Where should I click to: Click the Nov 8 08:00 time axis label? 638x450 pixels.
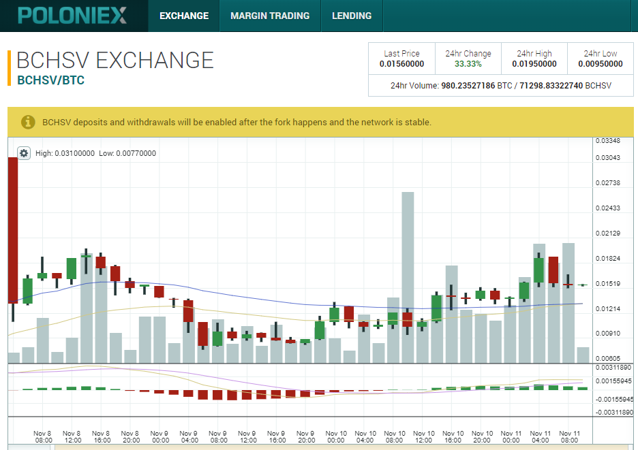(x=42, y=436)
